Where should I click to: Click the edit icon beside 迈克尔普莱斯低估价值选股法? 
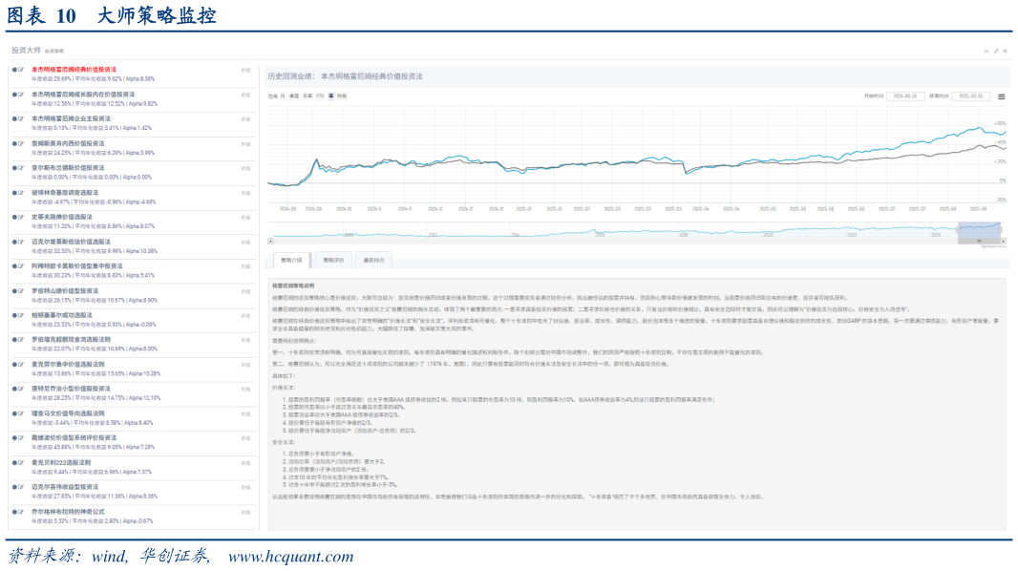tap(21, 242)
